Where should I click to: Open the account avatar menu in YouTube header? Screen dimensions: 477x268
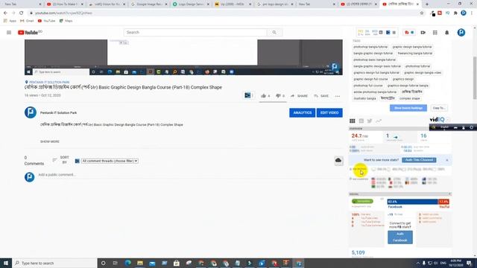point(461,33)
